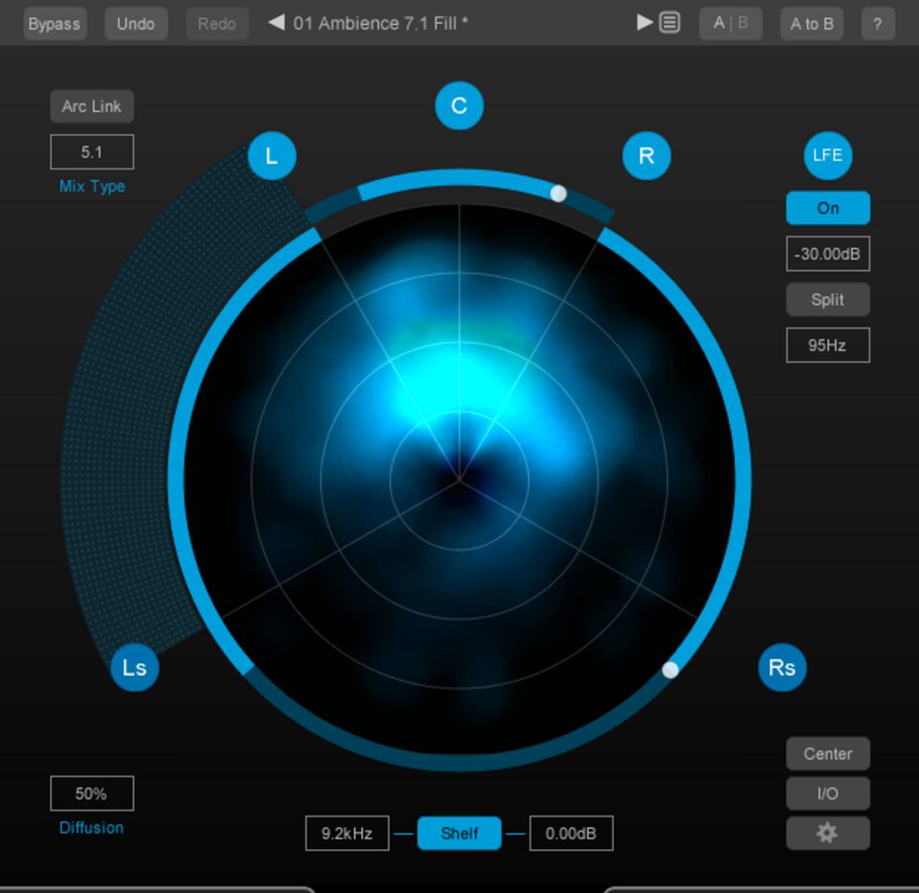
Task: Click the Undo button
Action: point(135,24)
